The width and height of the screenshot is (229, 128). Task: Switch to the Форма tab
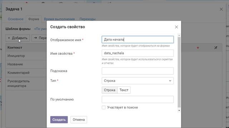tap(34, 19)
